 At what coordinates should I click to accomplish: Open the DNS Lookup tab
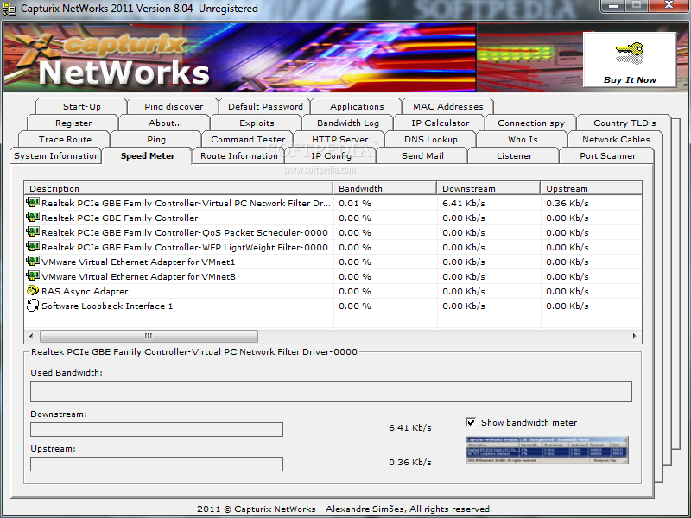pos(430,139)
